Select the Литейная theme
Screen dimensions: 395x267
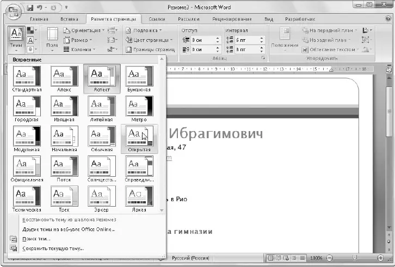[x=102, y=109]
